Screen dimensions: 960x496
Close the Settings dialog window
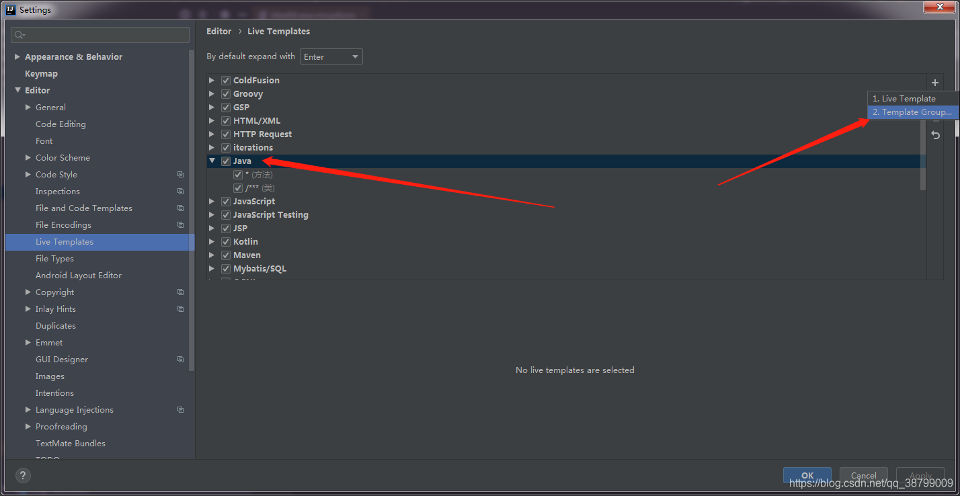(x=941, y=7)
